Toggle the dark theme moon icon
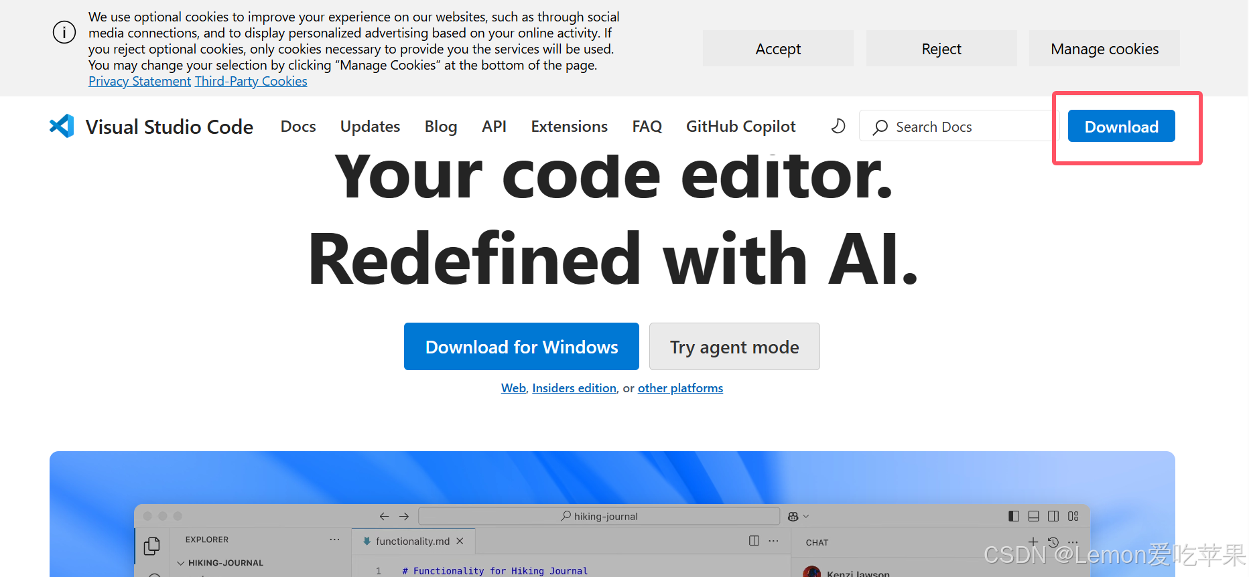Viewport: 1249px width, 577px height. [838, 126]
